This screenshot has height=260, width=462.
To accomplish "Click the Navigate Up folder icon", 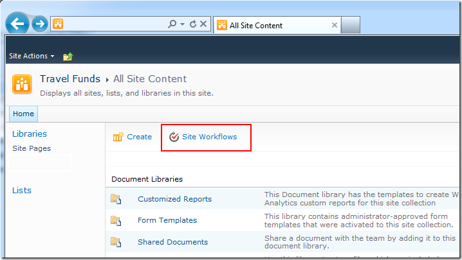I will click(68, 56).
